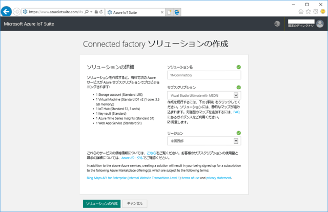The image size is (328, 212).
Task: Open the region dropdown (米国西部)
Action: [204, 141]
